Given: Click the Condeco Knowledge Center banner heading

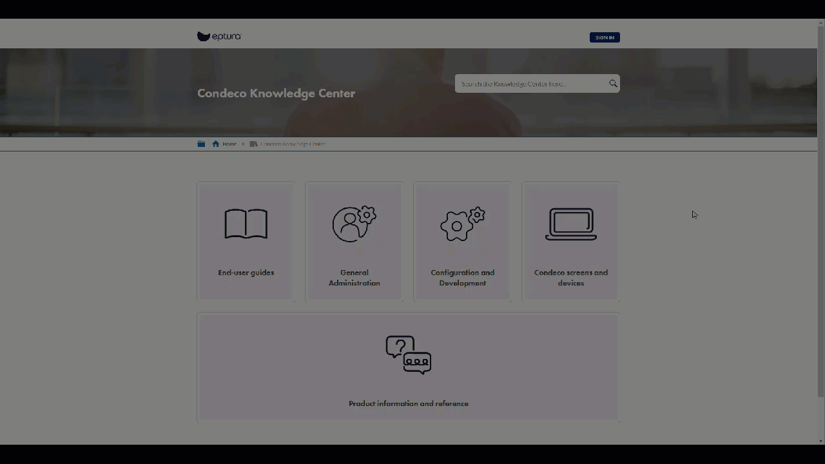Looking at the screenshot, I should (x=276, y=93).
